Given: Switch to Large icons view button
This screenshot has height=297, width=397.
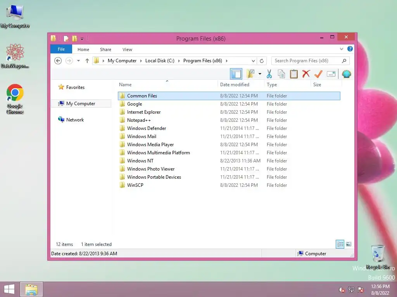Looking at the screenshot, I should tap(349, 244).
